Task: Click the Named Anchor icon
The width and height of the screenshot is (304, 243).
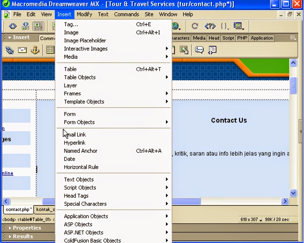Action: 35,50
